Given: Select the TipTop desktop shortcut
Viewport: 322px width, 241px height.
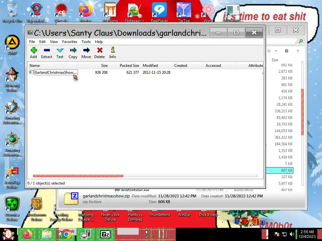Looking at the screenshot, I should pyautogui.click(x=184, y=12).
